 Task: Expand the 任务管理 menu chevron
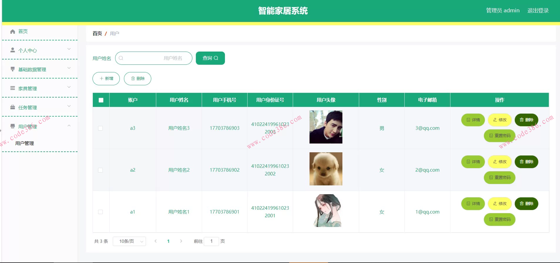[69, 106]
